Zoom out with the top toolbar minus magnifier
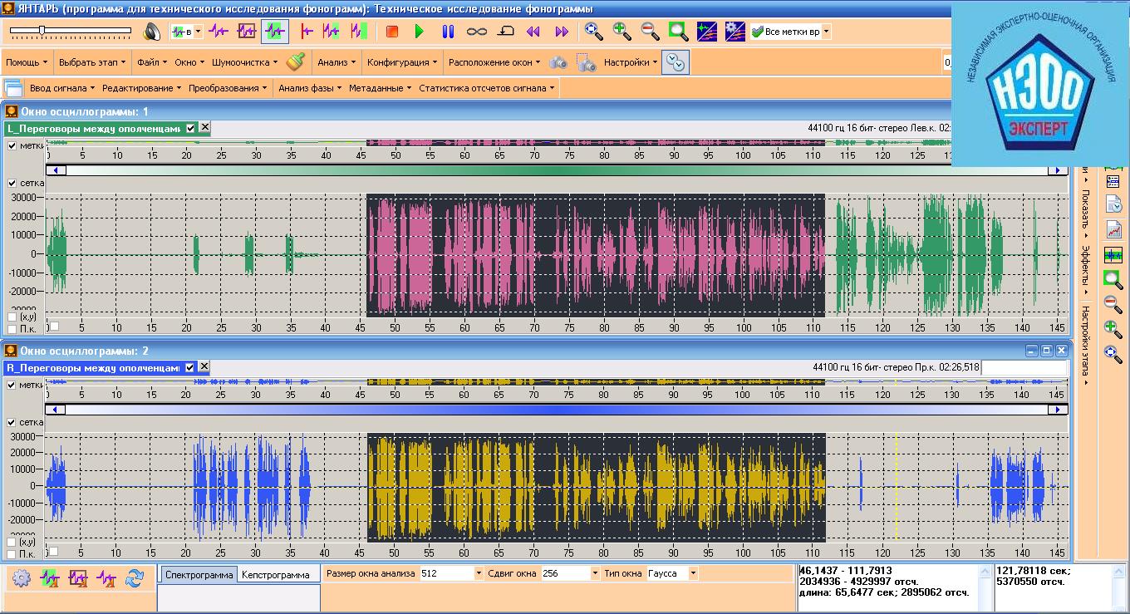Viewport: 1130px width, 614px height. click(650, 32)
